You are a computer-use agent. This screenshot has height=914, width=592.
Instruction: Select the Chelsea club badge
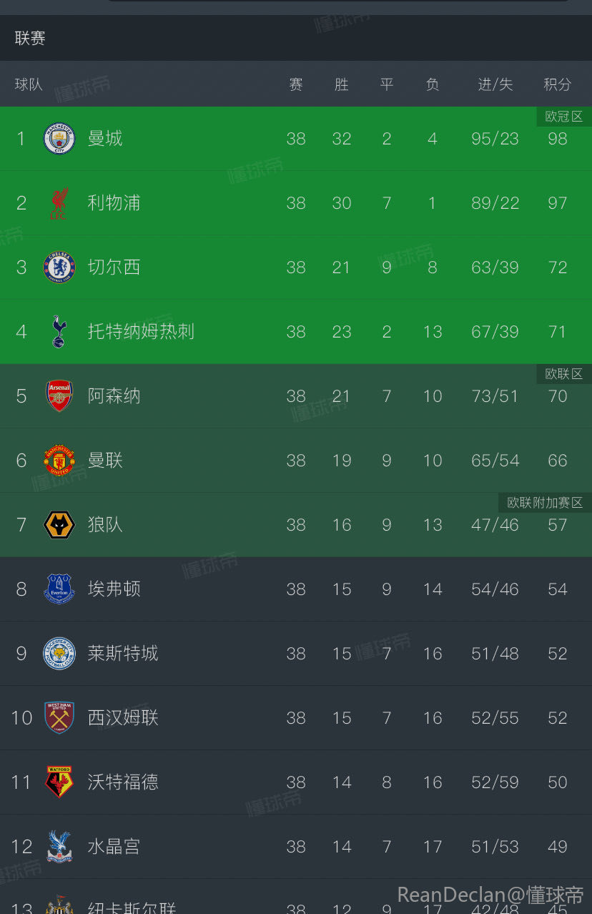pyautogui.click(x=59, y=267)
